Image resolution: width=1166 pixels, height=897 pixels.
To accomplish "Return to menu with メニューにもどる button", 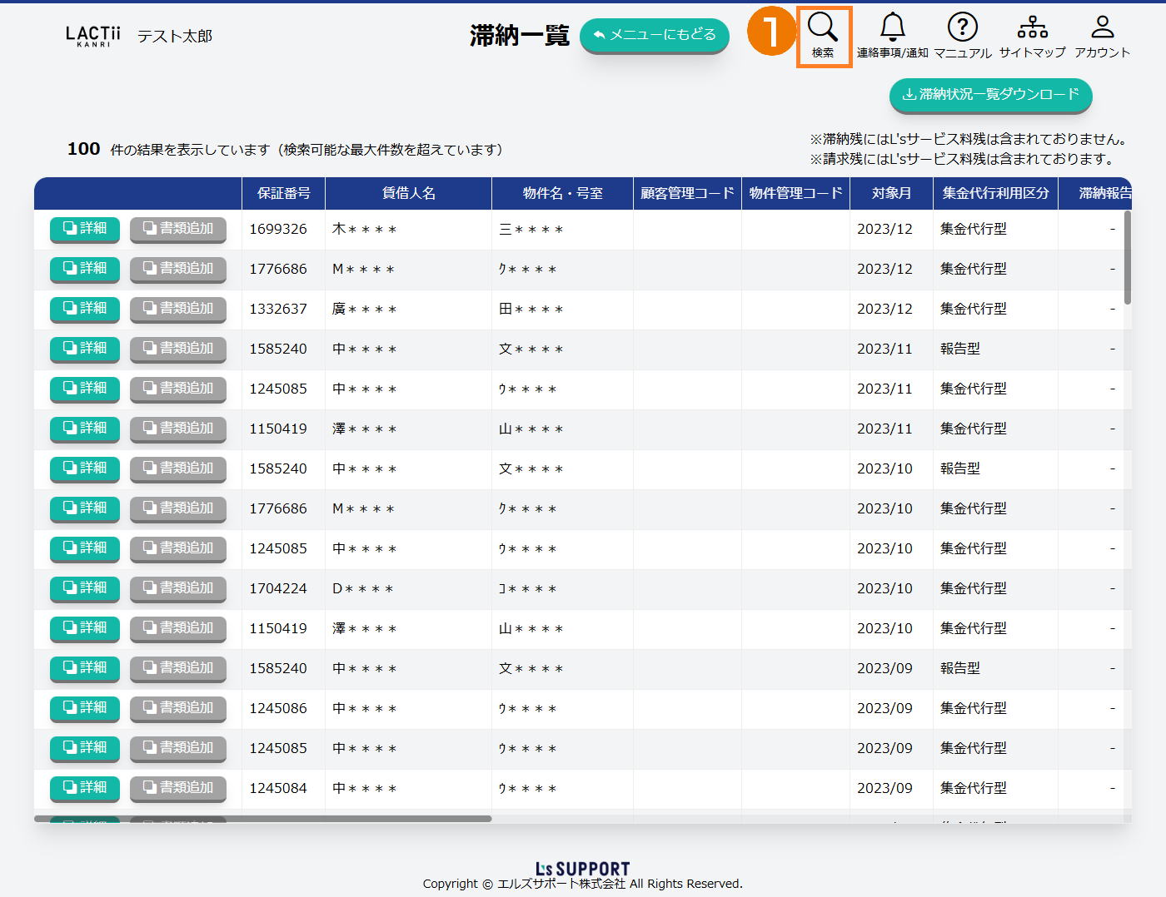I will tap(654, 35).
